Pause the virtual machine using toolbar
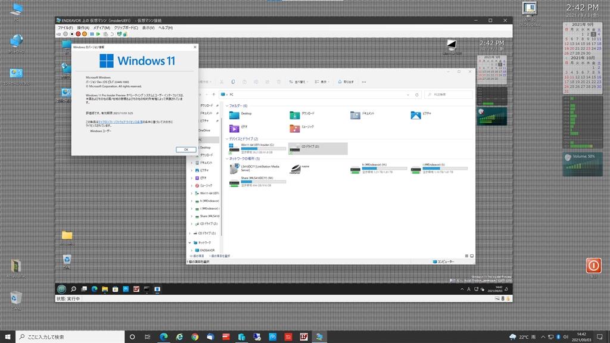 pyautogui.click(x=92, y=34)
